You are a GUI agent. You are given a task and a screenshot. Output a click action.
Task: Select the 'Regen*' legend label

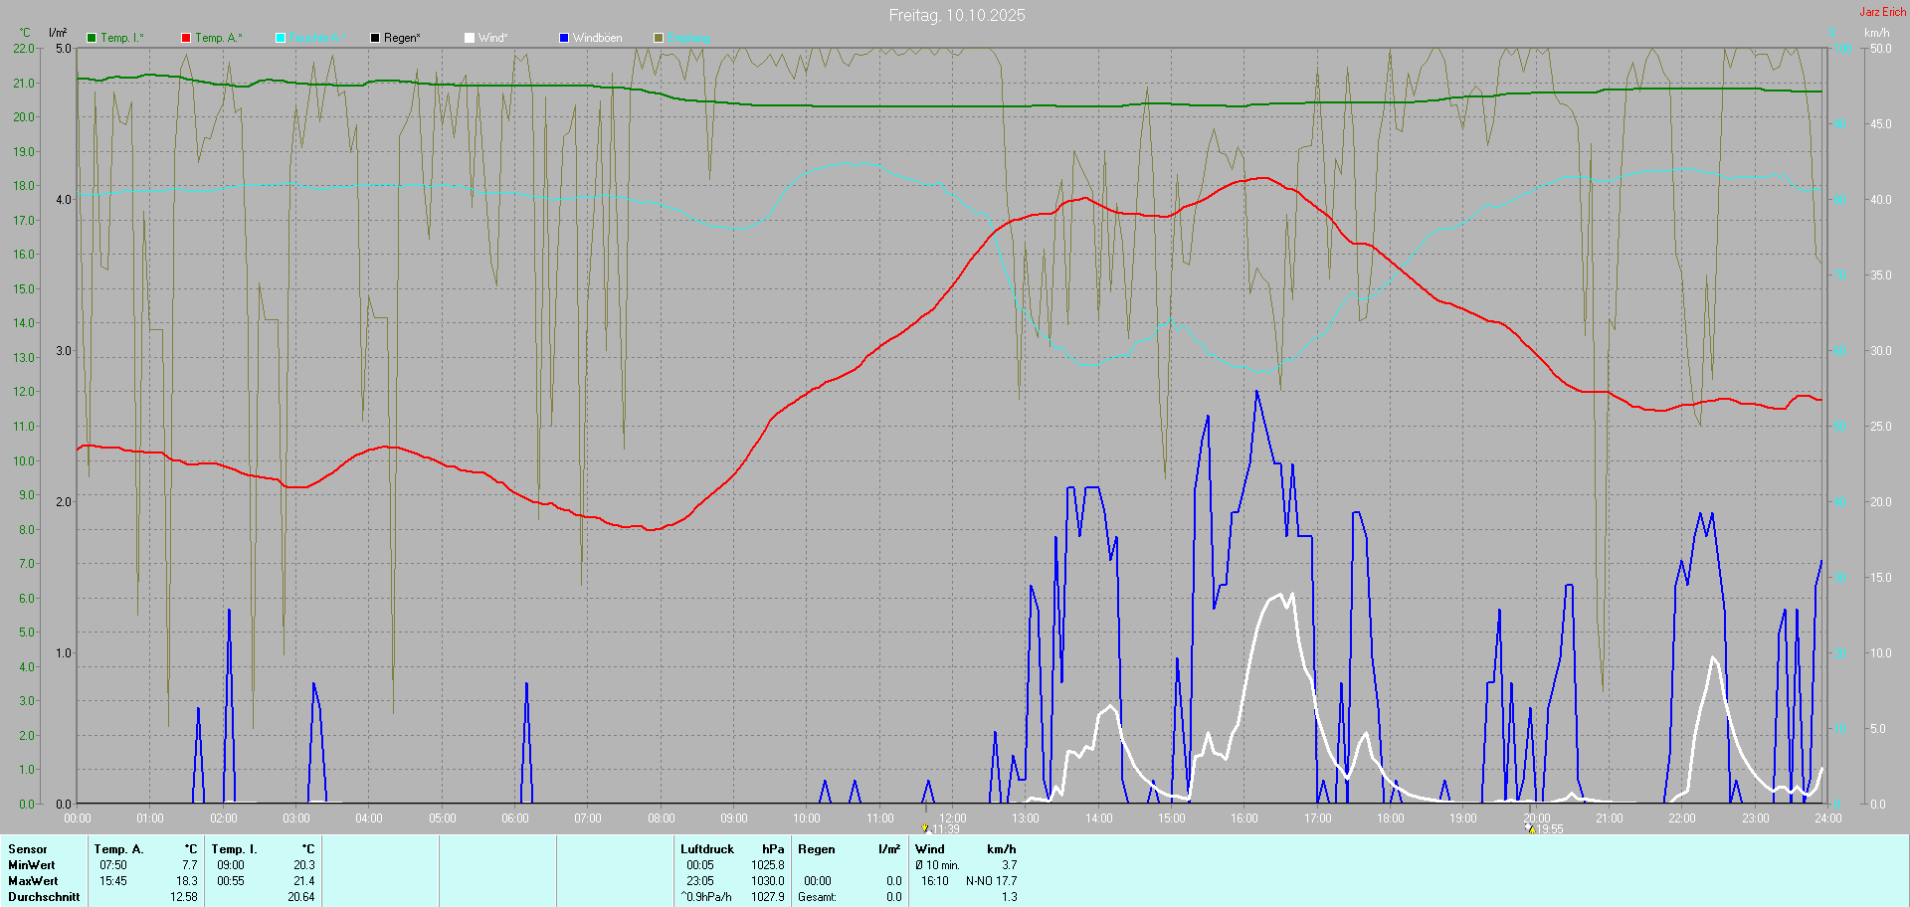coord(402,38)
